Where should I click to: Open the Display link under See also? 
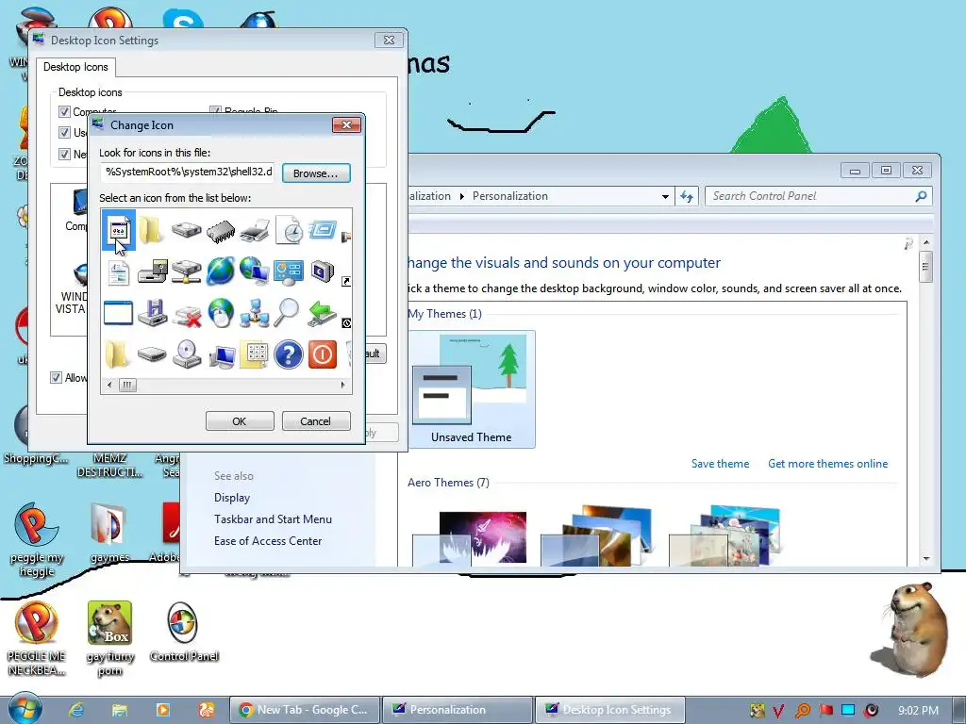pos(232,498)
